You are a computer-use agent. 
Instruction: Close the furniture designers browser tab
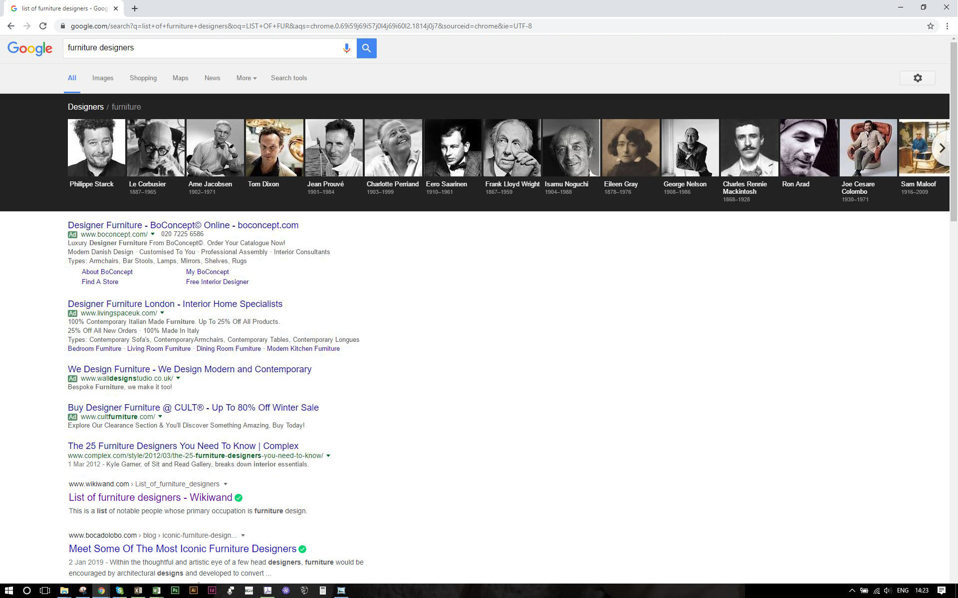click(x=116, y=8)
